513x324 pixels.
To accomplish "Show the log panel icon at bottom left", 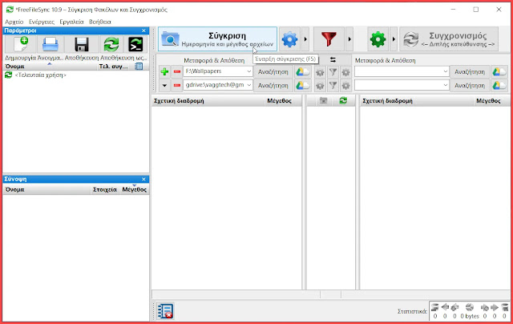I will 165,311.
